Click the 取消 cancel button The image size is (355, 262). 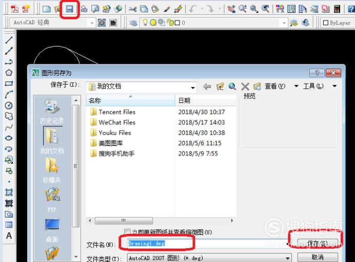click(318, 257)
